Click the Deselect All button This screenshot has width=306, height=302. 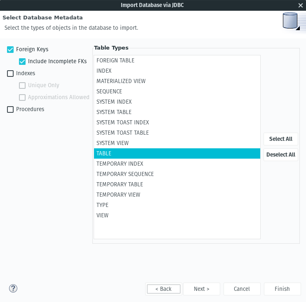pos(280,155)
